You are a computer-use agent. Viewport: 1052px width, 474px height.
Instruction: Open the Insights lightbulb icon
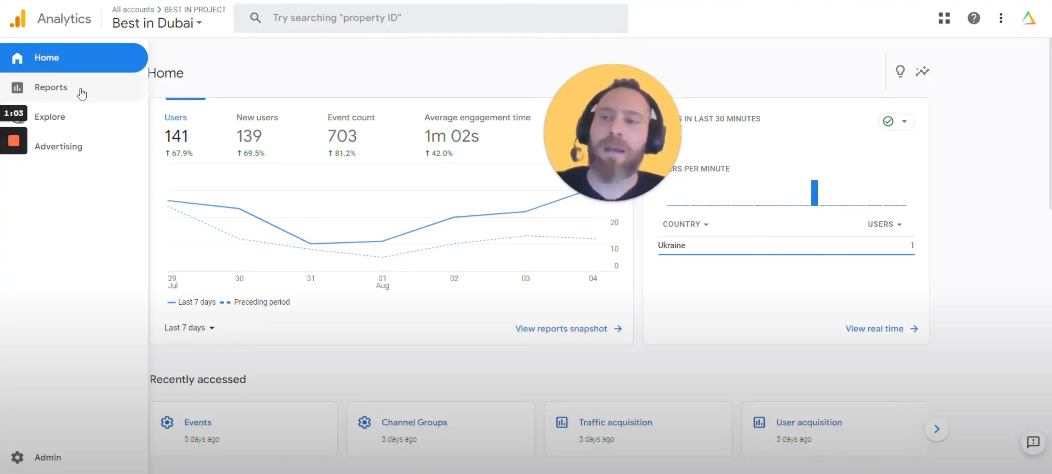pyautogui.click(x=900, y=71)
